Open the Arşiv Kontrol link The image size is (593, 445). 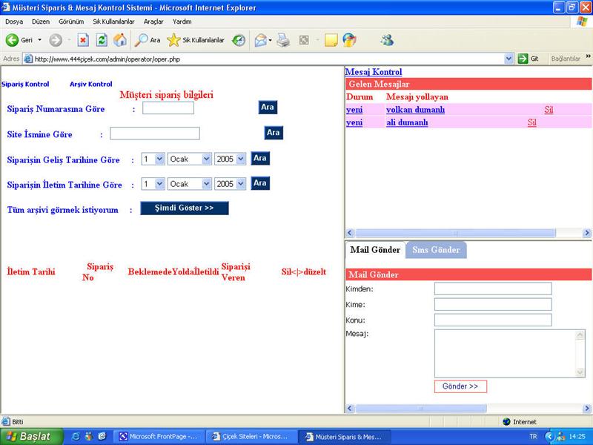(x=91, y=84)
